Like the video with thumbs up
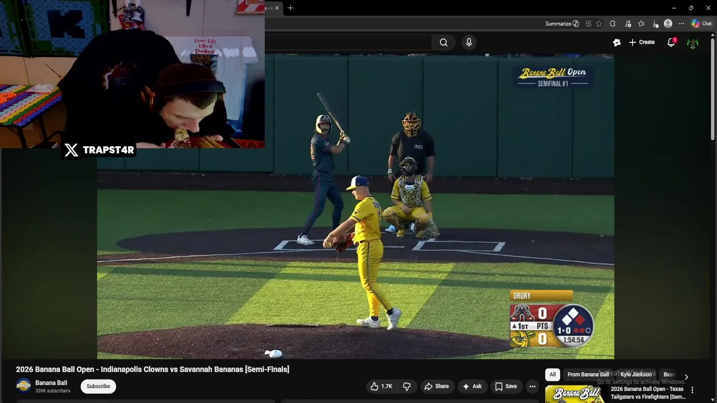Viewport: 717px width, 403px height. click(x=381, y=386)
